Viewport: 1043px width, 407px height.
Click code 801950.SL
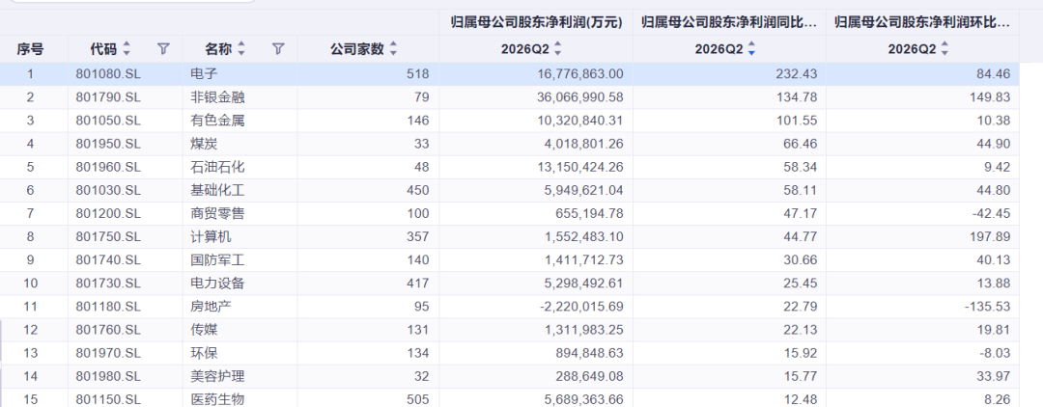click(108, 144)
